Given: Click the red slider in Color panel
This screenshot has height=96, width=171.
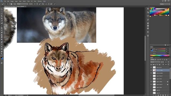Looking at the screenshot, I should 160,49.
